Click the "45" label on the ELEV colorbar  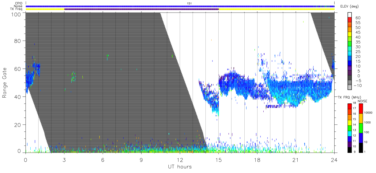357,33
